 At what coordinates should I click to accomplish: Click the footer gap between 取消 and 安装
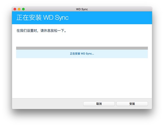[x=116, y=104]
